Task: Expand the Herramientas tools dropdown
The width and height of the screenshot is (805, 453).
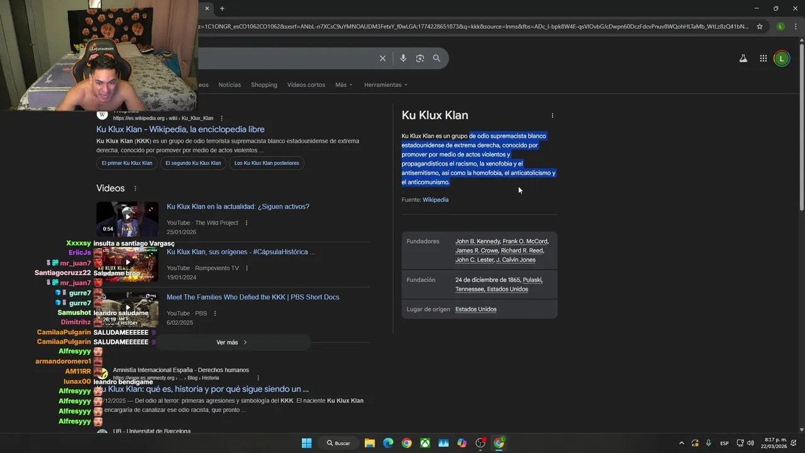Action: pyautogui.click(x=386, y=85)
